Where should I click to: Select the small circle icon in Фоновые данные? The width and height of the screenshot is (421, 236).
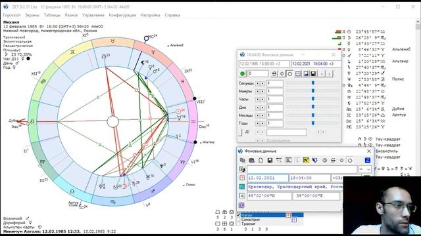341,160
